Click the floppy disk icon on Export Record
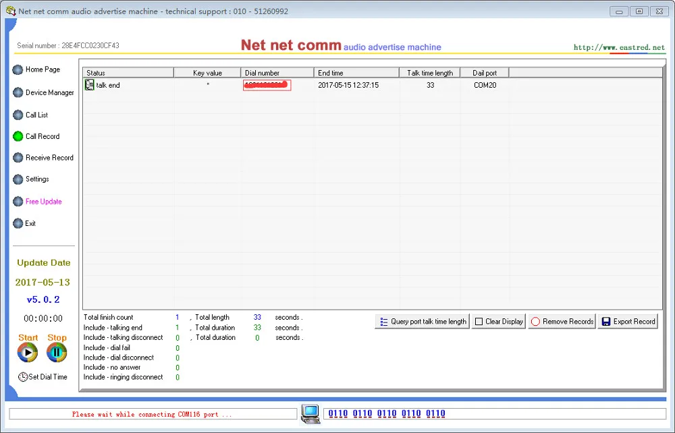Image resolution: width=675 pixels, height=433 pixels. pos(605,322)
